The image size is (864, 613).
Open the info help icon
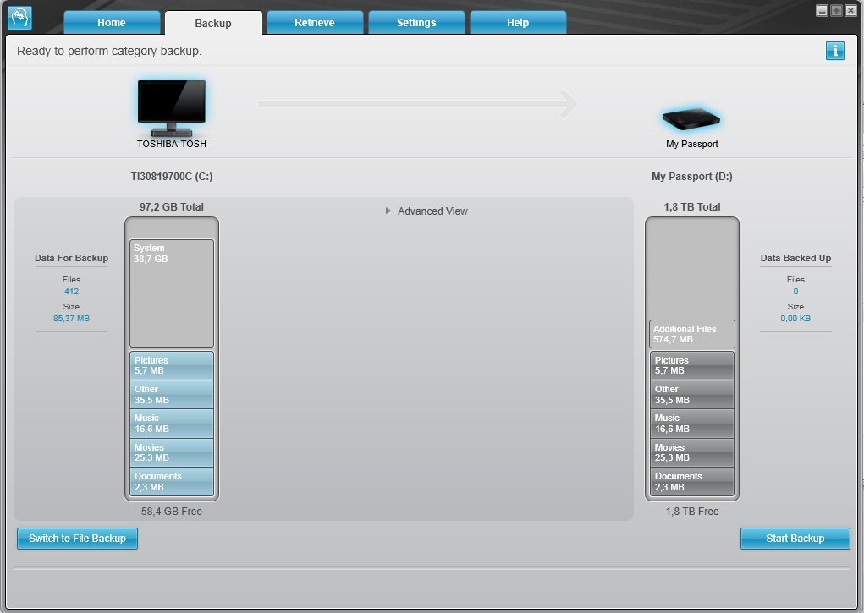[834, 51]
